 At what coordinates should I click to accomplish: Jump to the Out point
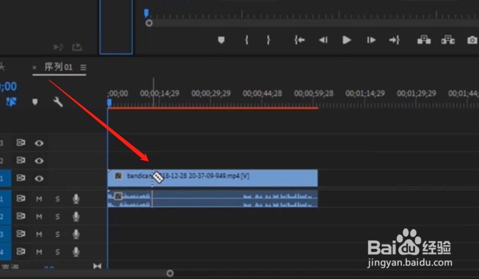pos(394,40)
